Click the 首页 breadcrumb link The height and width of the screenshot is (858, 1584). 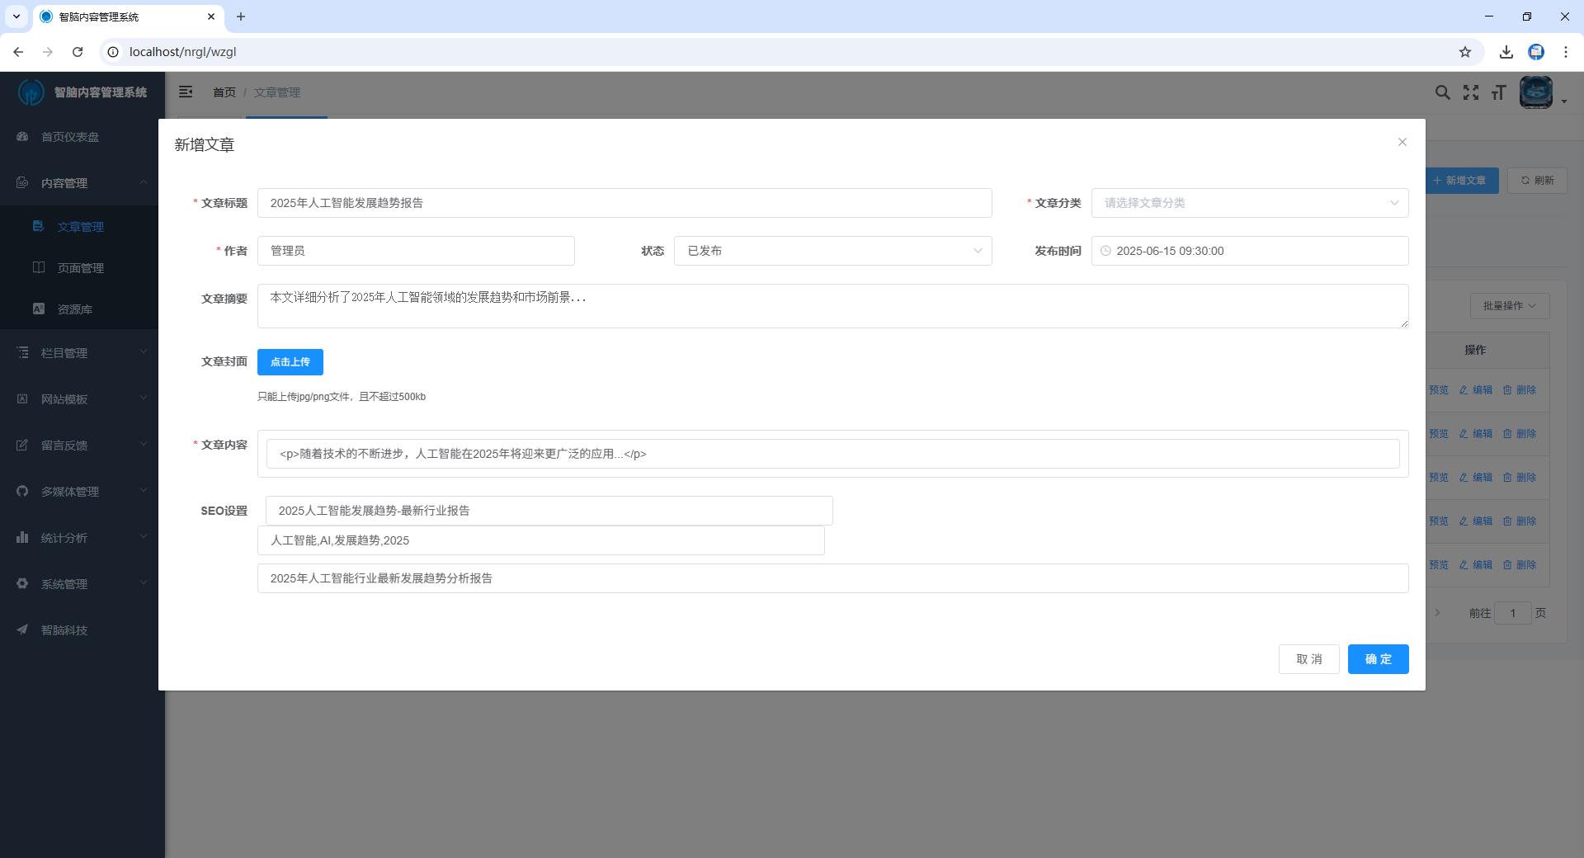(x=224, y=92)
